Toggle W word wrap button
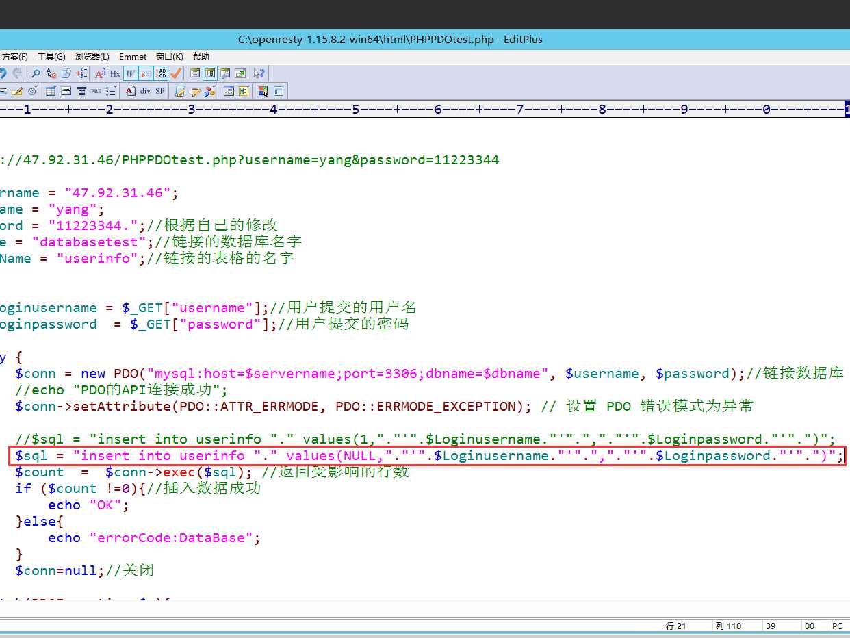Image resolution: width=850 pixels, height=638 pixels. (130, 73)
